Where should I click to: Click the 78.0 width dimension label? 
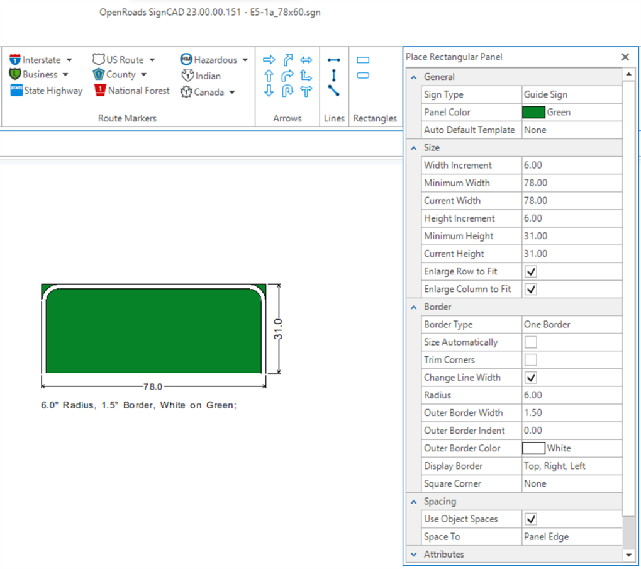pos(153,386)
